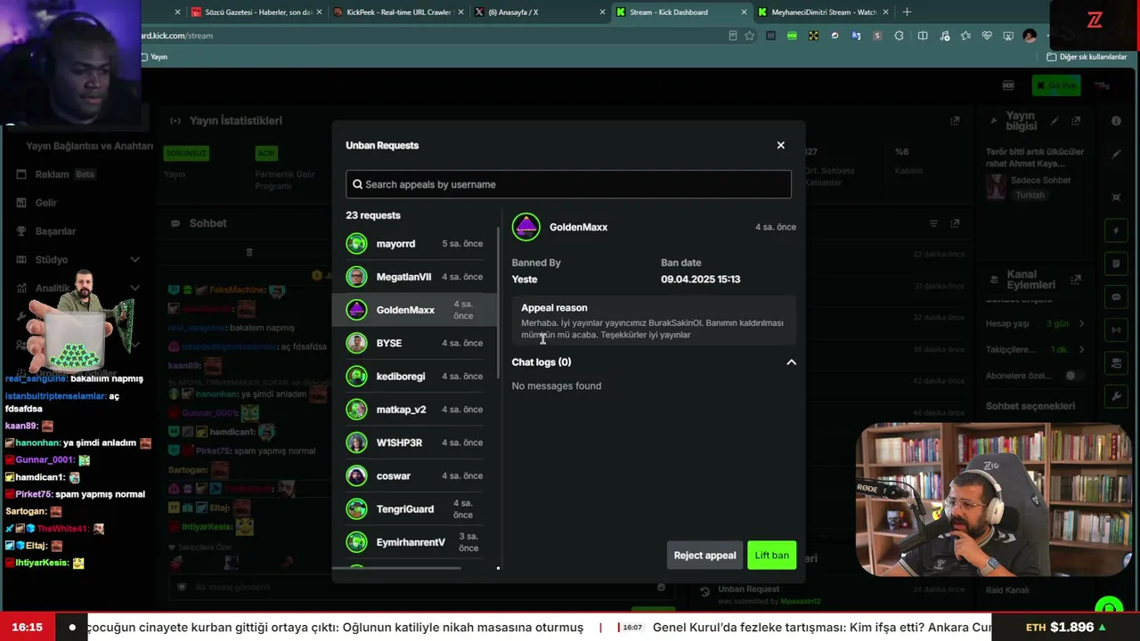
Task: Click the lightning bolt quick action icon
Action: coord(1116,231)
